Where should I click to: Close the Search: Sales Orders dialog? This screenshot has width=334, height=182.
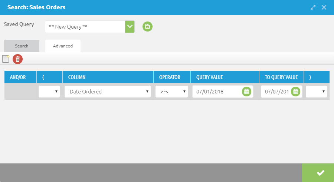tap(324, 7)
